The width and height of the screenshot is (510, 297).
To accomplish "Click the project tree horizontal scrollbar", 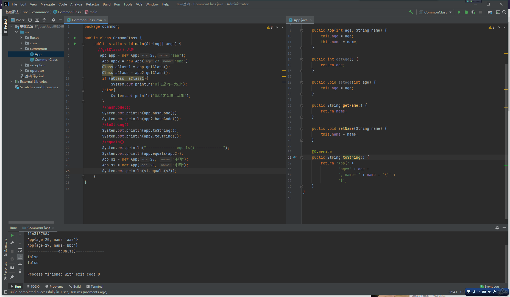I will (31, 222).
